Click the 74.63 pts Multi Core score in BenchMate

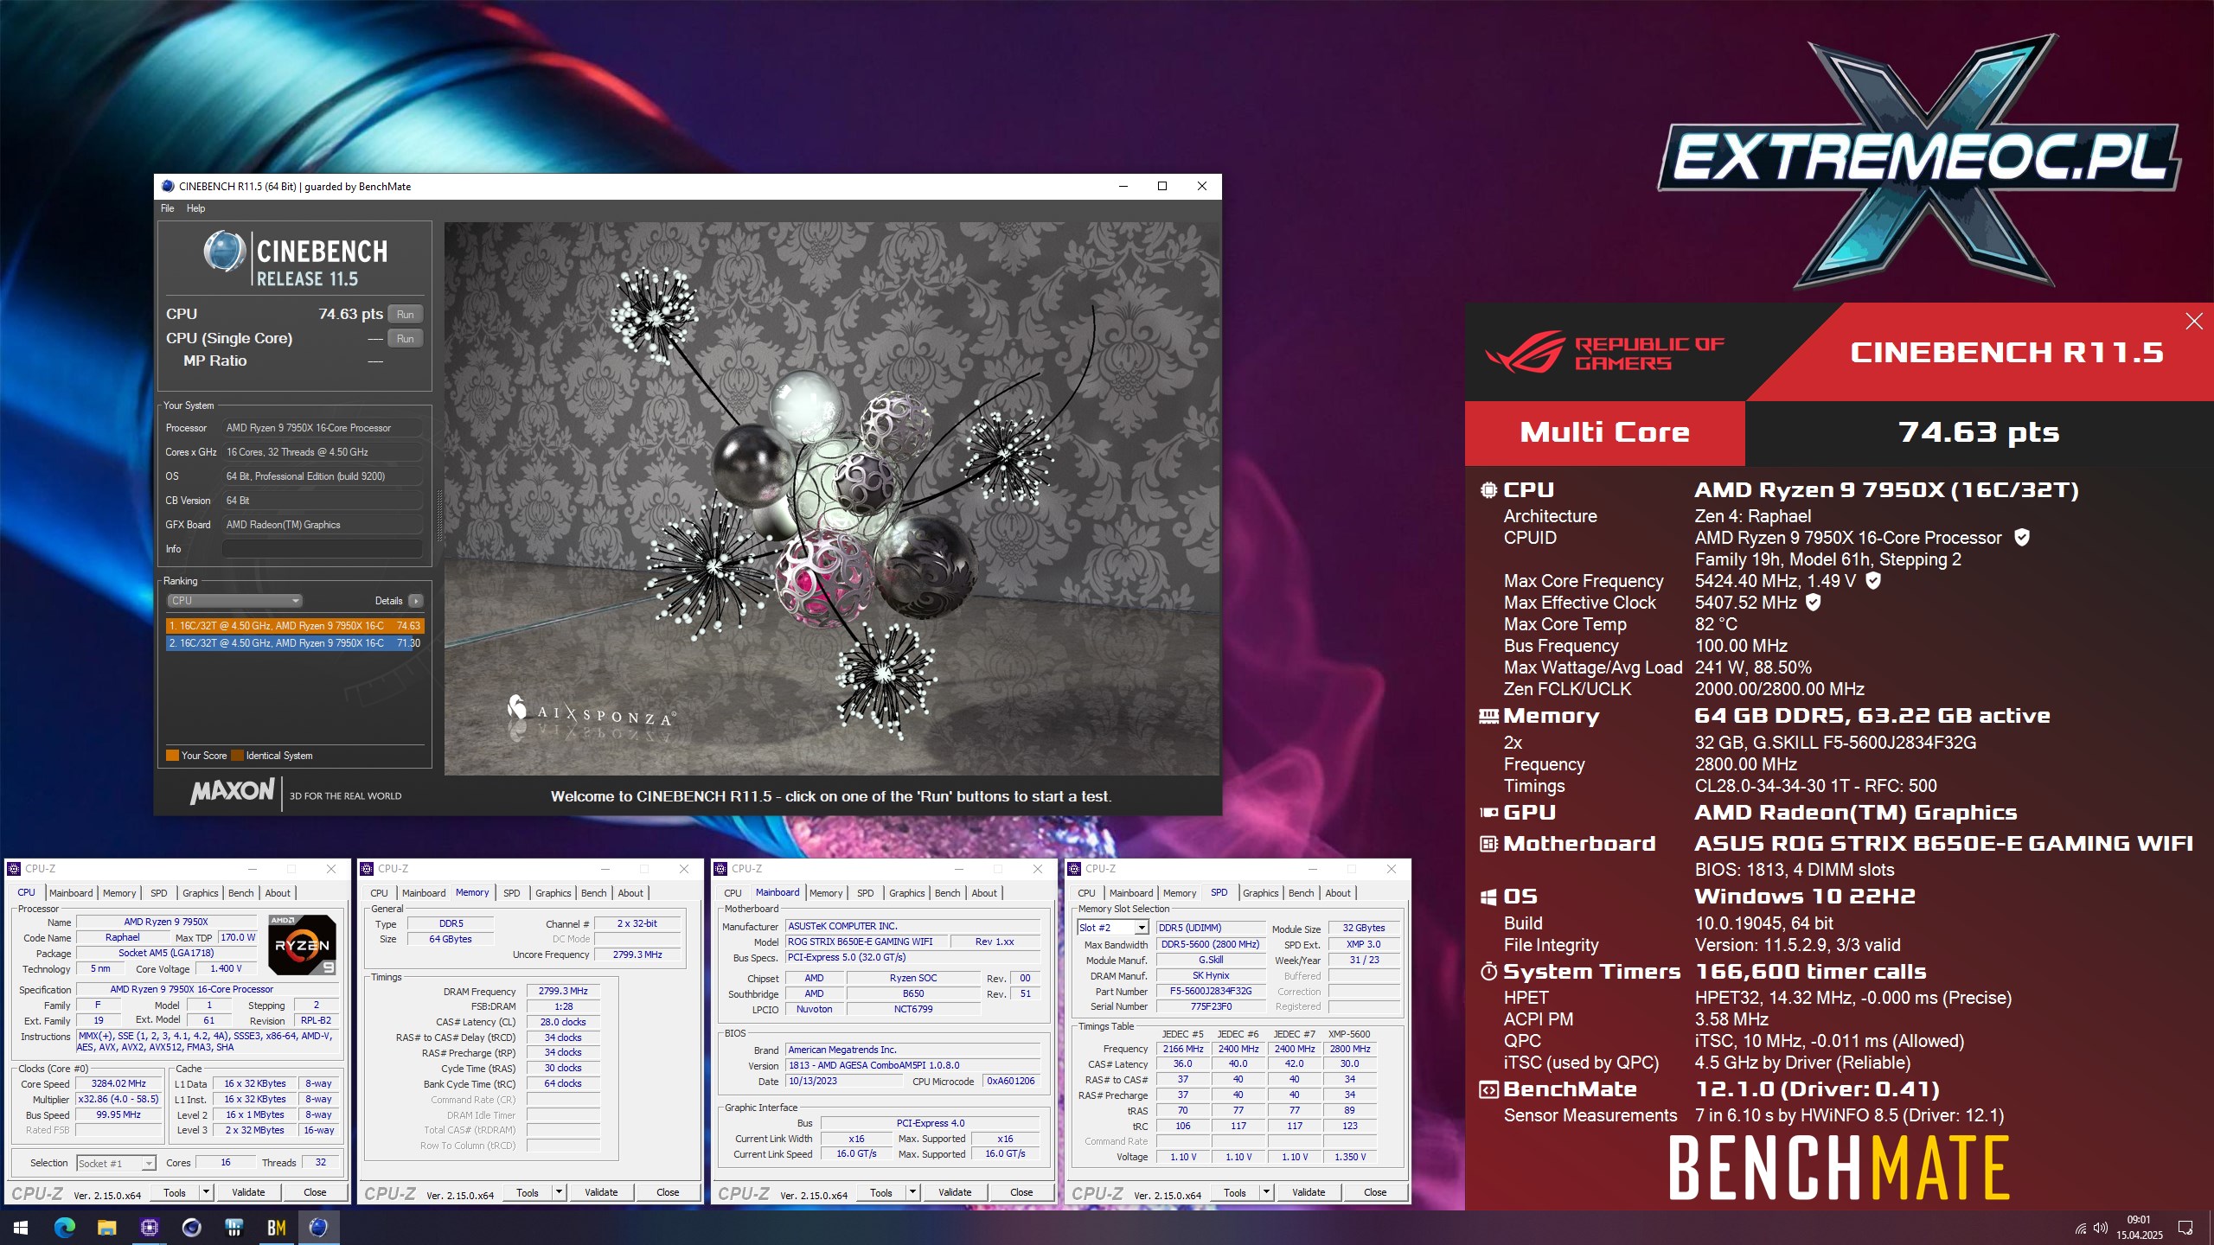[1979, 432]
